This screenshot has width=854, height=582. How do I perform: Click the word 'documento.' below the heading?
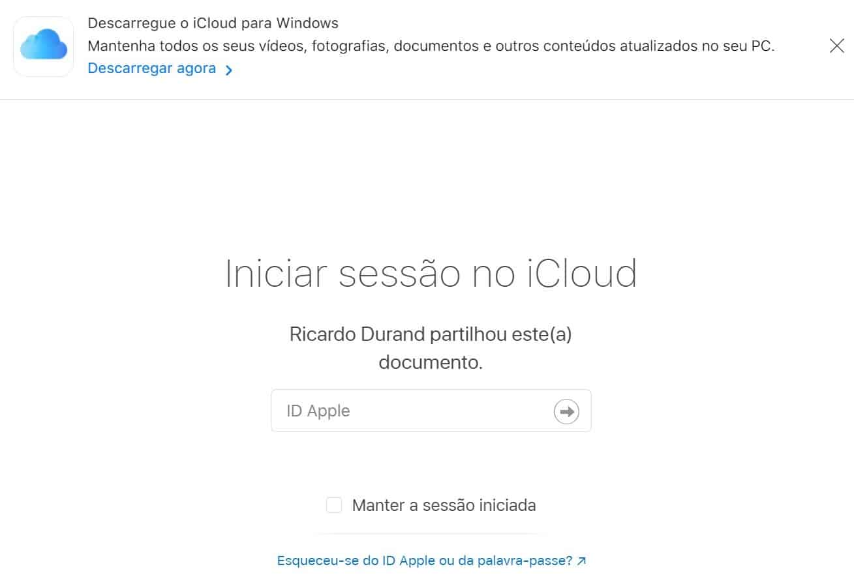431,362
